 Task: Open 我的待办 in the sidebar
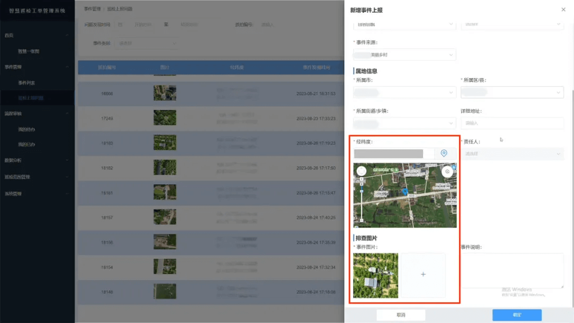(x=27, y=130)
